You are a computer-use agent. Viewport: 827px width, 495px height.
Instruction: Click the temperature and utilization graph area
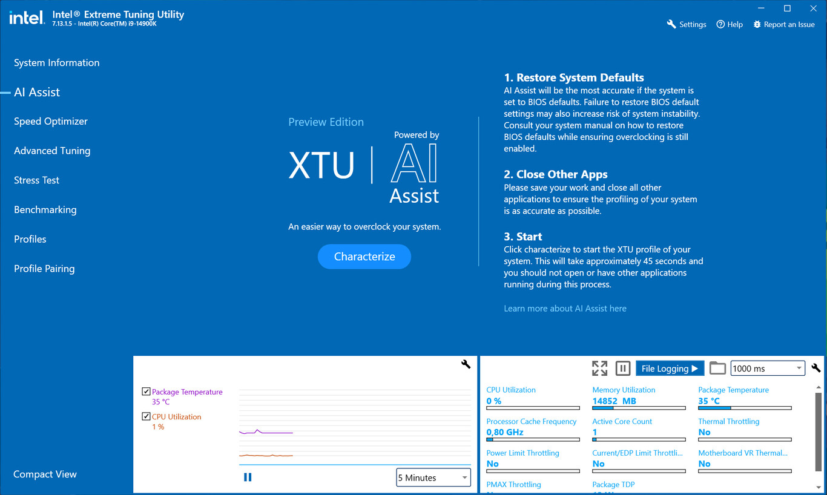point(355,425)
